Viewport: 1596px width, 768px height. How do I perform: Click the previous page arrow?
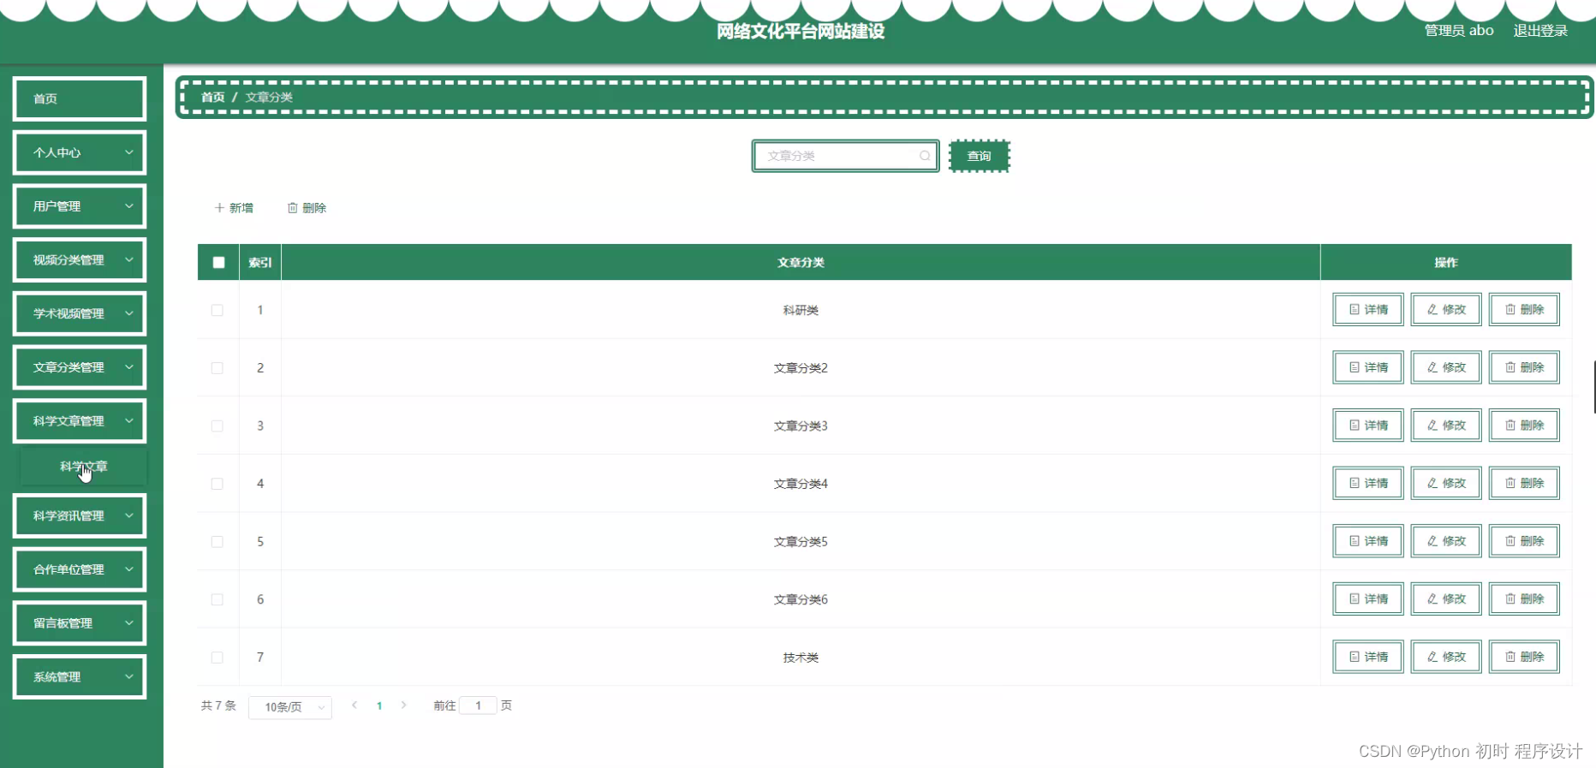(x=354, y=705)
